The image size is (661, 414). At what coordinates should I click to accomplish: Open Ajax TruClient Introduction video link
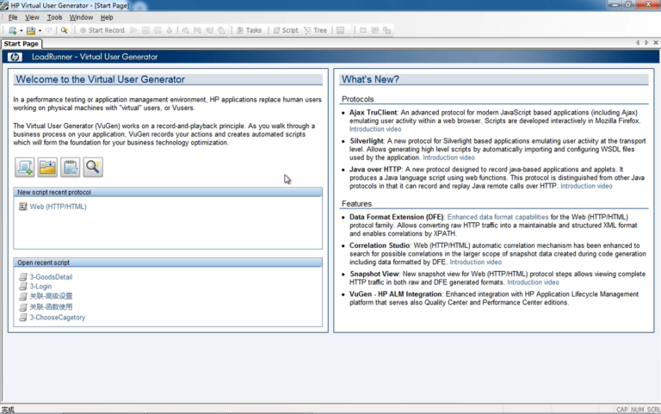click(375, 129)
